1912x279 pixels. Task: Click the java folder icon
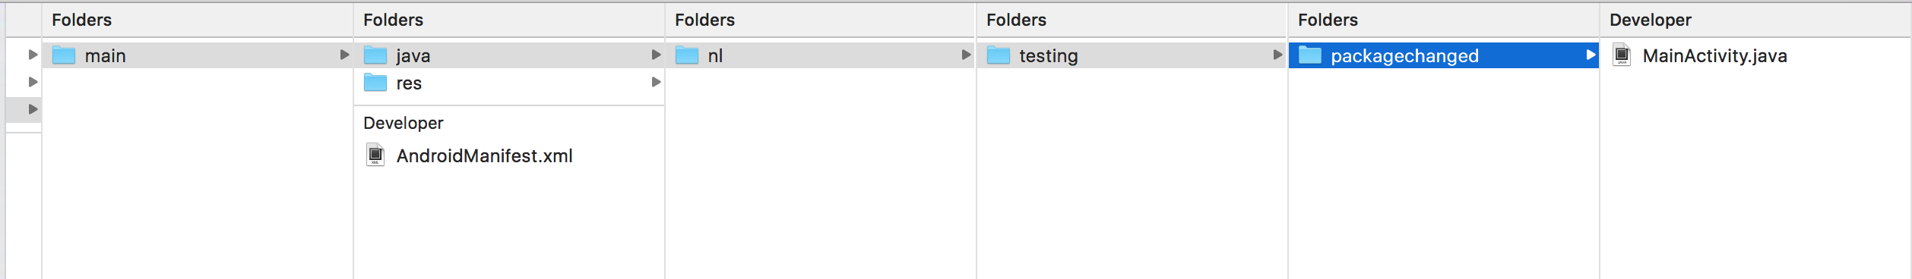(x=375, y=55)
